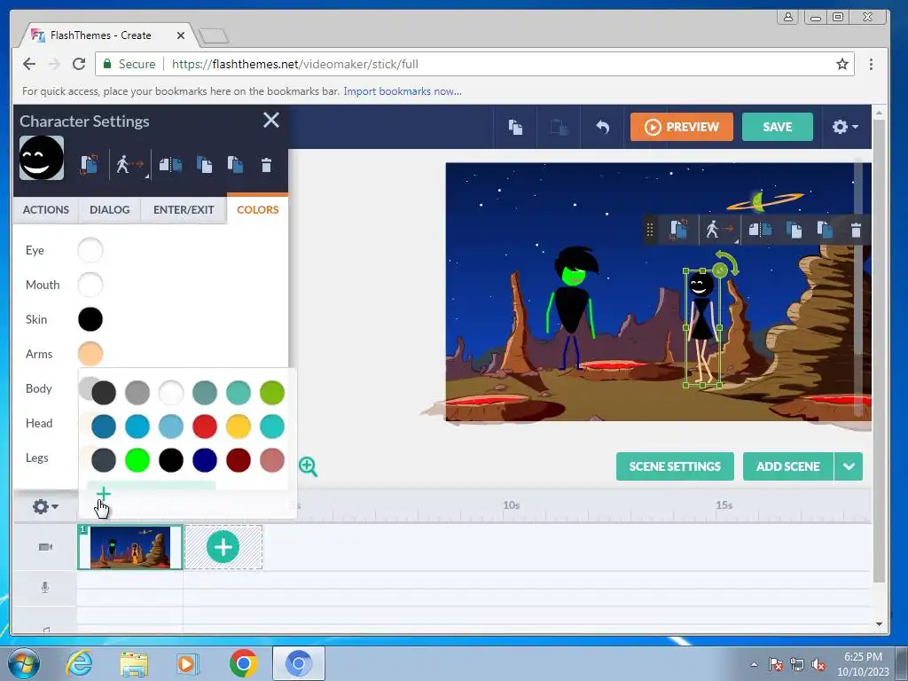Reload the page in browser

79,64
